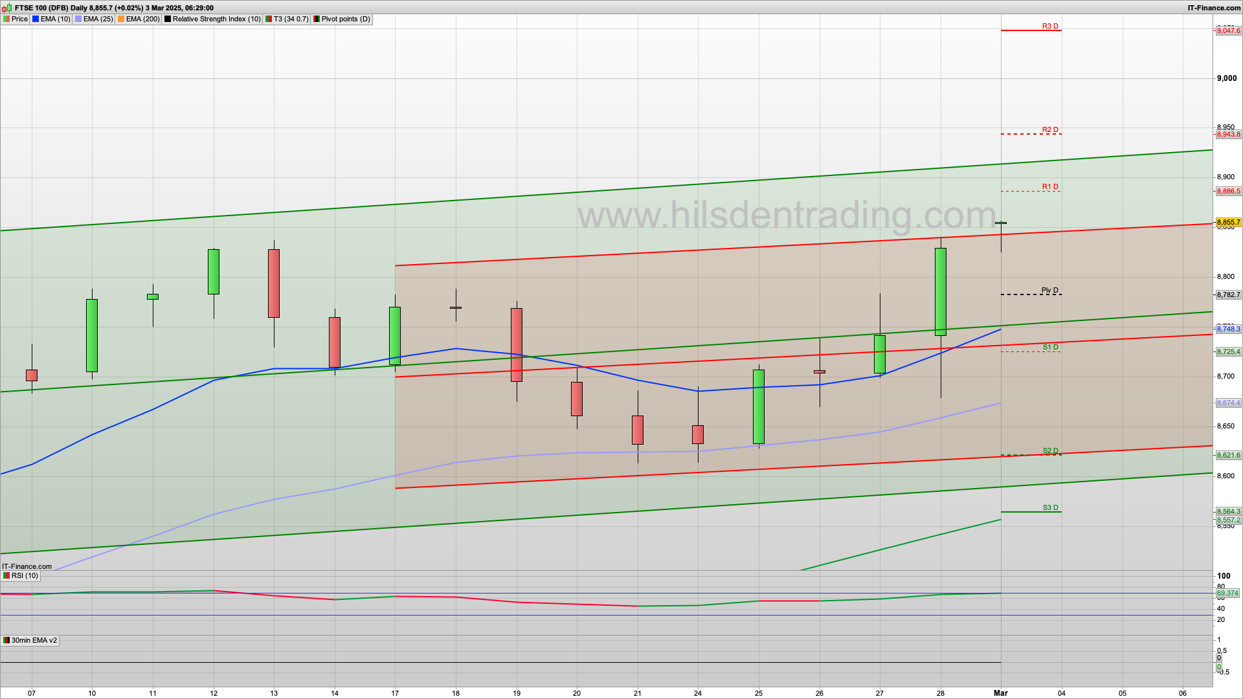The height and width of the screenshot is (699, 1243).
Task: Click the Piv D pivot label
Action: 1050,291
